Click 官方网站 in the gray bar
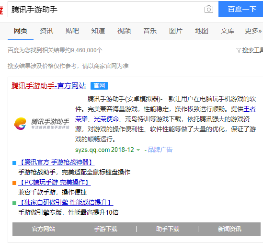The width and height of the screenshot is (263, 243). [44, 229]
